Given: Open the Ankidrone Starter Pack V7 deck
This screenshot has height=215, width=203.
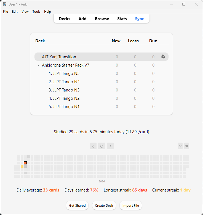Looking at the screenshot, I should 66,65.
